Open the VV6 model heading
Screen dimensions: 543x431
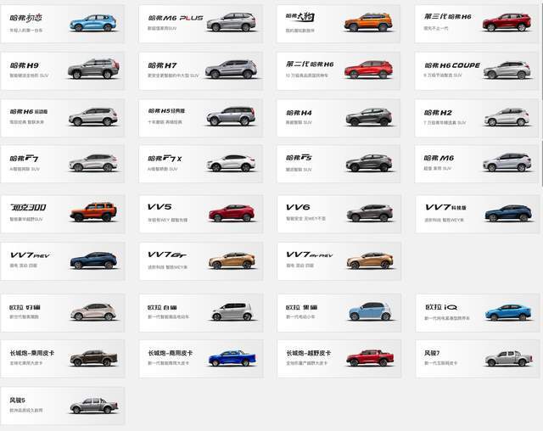[298, 207]
